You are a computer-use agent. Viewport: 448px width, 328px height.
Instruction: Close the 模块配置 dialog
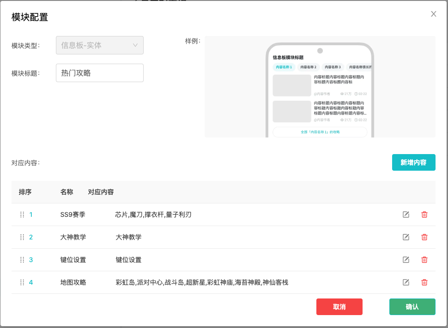[433, 14]
